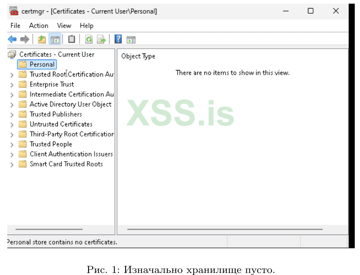
Task: Select the Untrusted Certificates label
Action: click(61, 124)
